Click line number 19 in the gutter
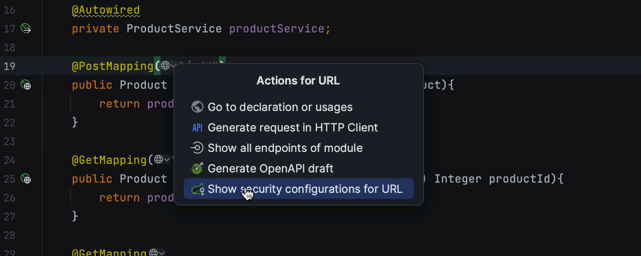This screenshot has width=641, height=256. (9, 66)
